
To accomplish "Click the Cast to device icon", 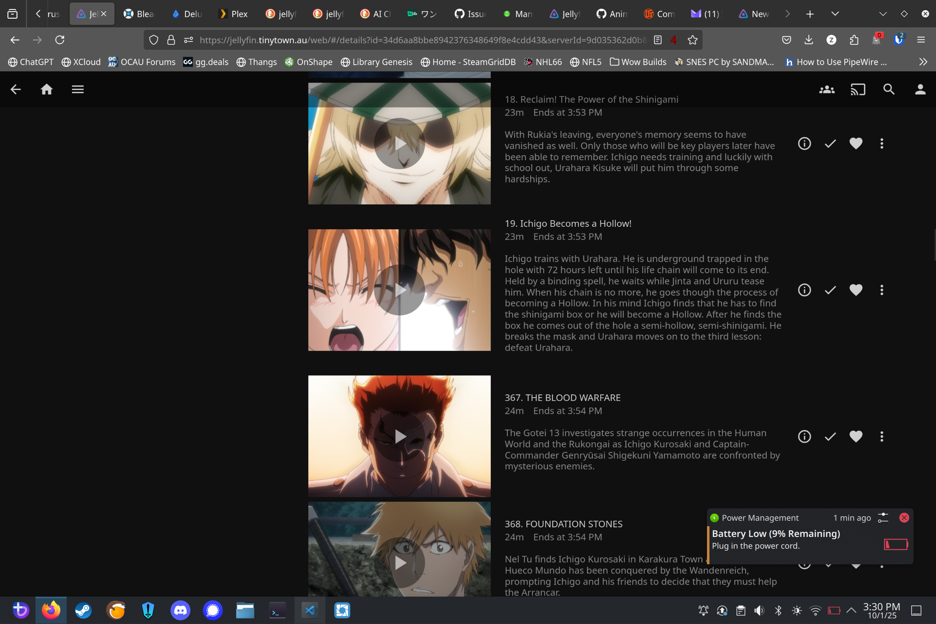I will click(858, 90).
